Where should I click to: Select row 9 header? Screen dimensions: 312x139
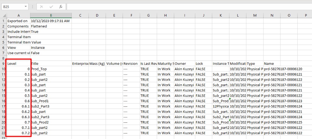click(x=3, y=63)
